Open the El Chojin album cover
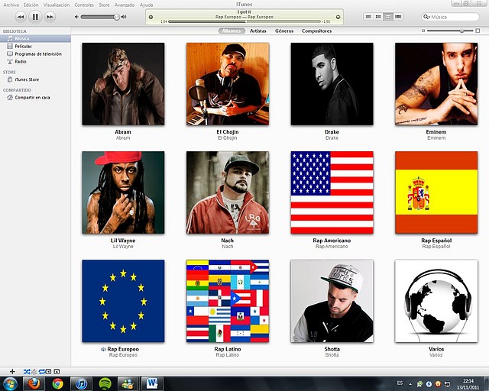The image size is (489, 391). tap(228, 84)
